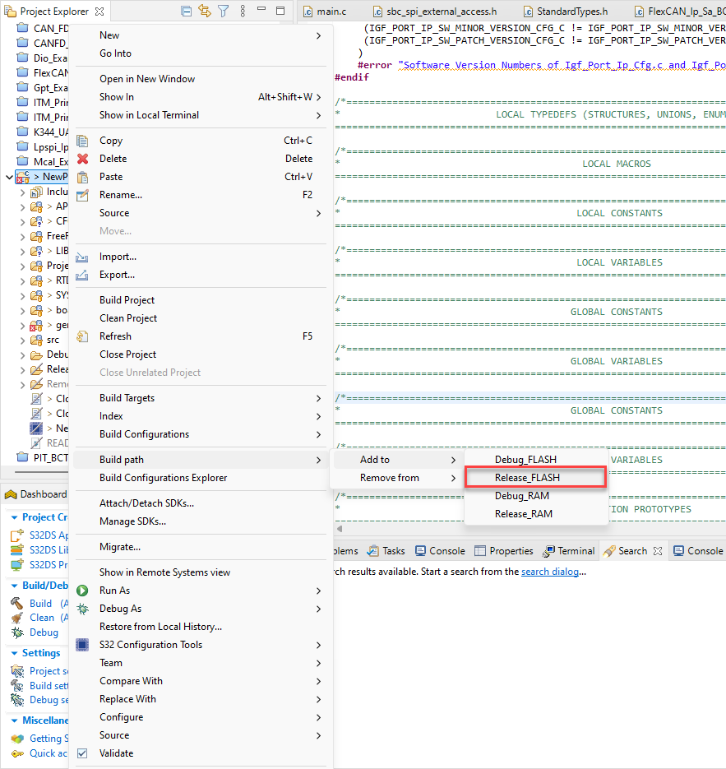Expand the Inclu tree node
Image resolution: width=726 pixels, height=769 pixels.
[x=22, y=192]
